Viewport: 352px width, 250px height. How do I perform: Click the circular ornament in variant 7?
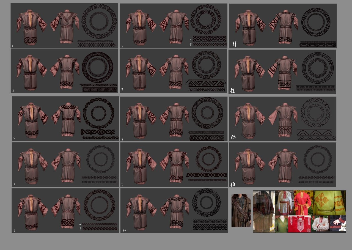(x=206, y=65)
